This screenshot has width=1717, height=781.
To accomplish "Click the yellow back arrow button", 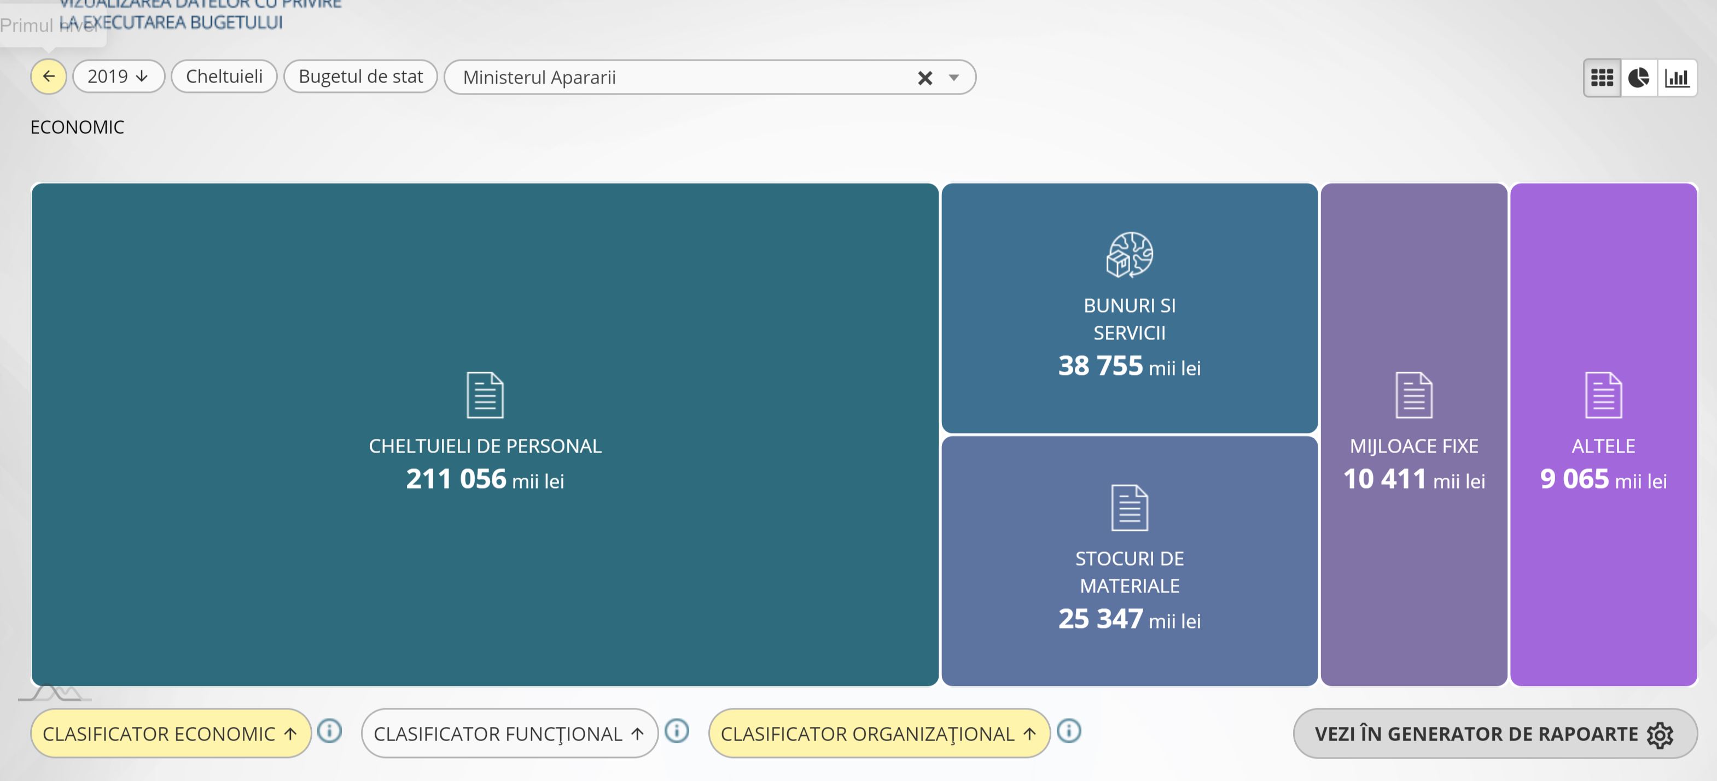I will [48, 77].
